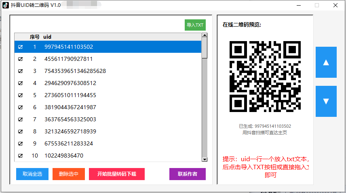
Task: Click the 导入TXT button
Action: pyautogui.click(x=195, y=25)
